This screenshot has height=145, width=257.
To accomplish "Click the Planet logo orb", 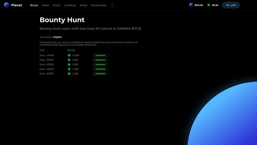I will tap(7, 5).
